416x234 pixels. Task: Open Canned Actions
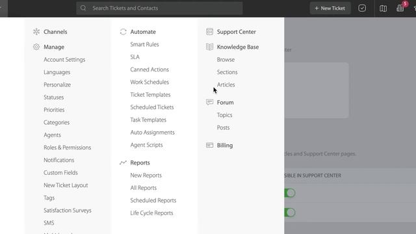point(149,70)
